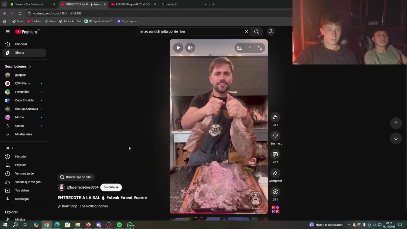Open the Rodrigo Quesada subscription
This screenshot has width=407, height=229.
pyautogui.click(x=24, y=109)
